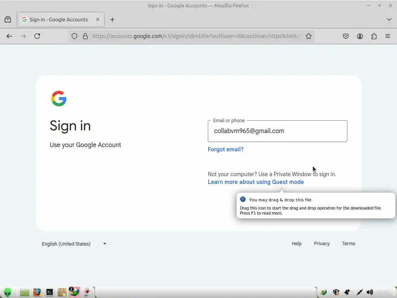Open the green alien start menu icon

click(x=8, y=293)
